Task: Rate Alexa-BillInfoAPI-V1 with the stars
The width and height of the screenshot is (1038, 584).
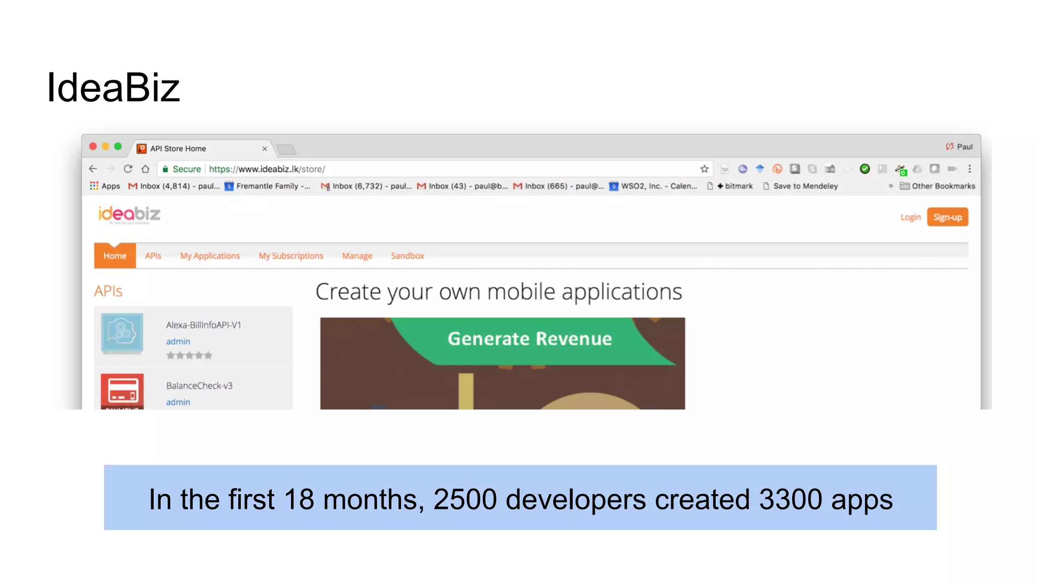Action: pos(189,355)
